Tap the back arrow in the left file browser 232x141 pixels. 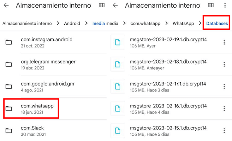[6, 5]
